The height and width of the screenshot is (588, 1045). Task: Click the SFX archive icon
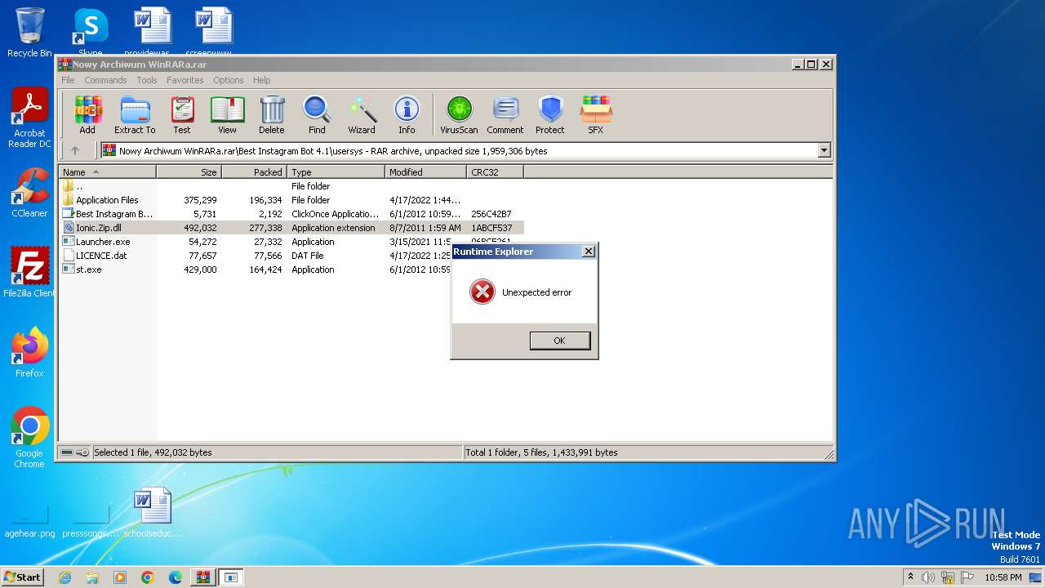(x=596, y=115)
